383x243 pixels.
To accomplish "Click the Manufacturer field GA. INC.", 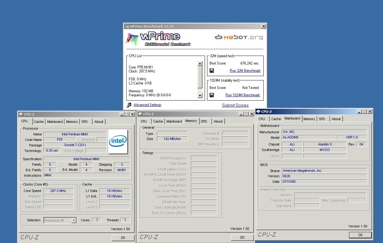I will (324, 132).
